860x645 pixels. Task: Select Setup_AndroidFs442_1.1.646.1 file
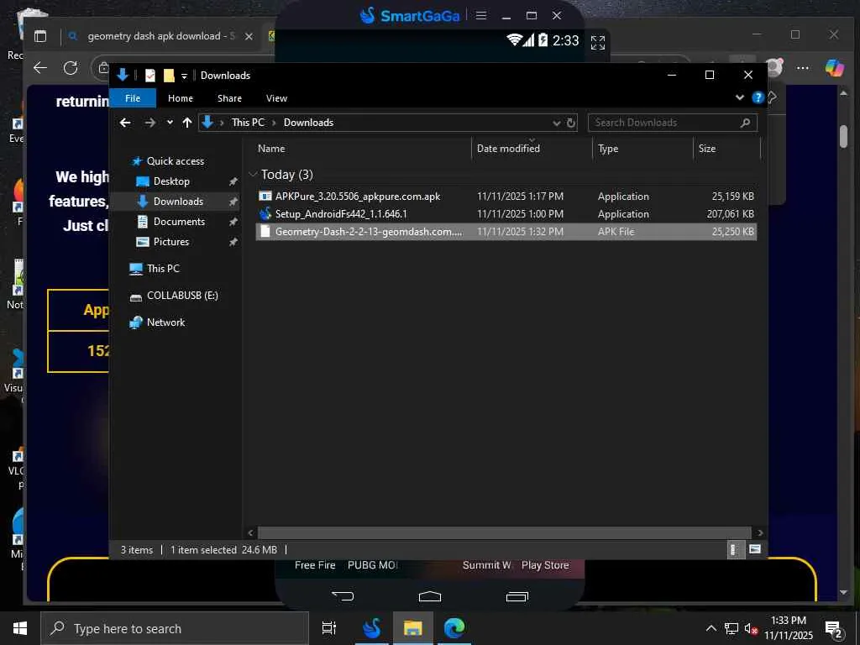506,214
